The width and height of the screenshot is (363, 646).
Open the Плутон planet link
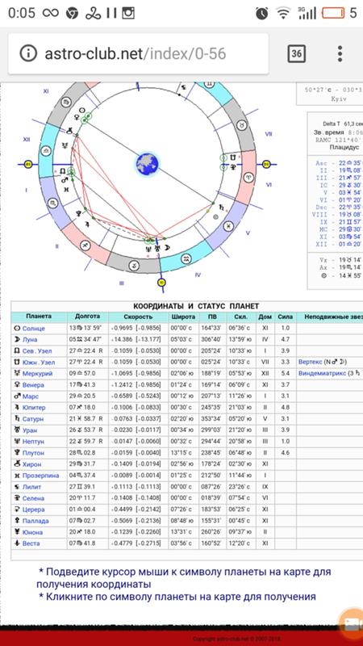tap(33, 453)
